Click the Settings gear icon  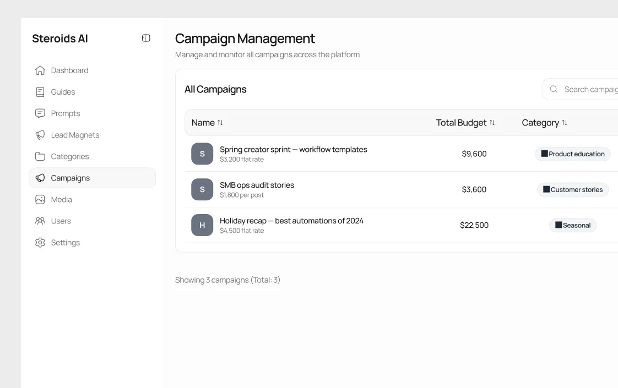click(x=40, y=242)
